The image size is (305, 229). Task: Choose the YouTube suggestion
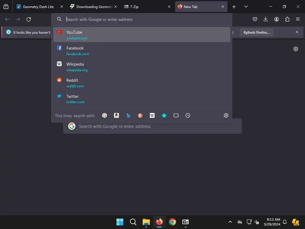click(141, 35)
